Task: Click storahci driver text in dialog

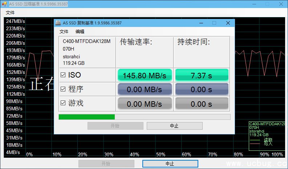Action: tap(71, 56)
